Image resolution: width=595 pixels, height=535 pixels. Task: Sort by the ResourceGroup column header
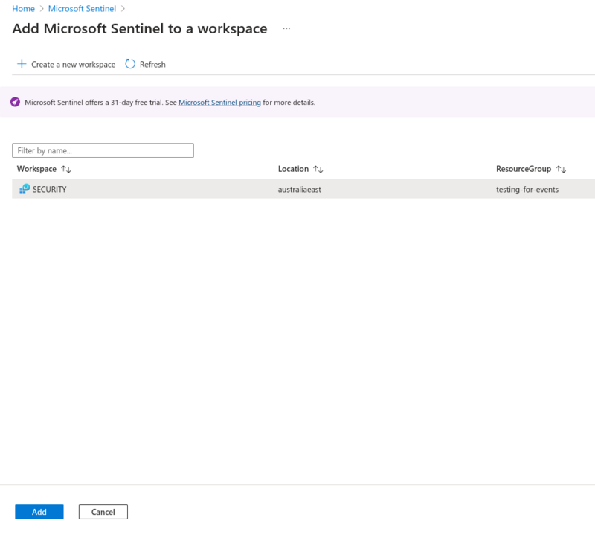point(524,169)
